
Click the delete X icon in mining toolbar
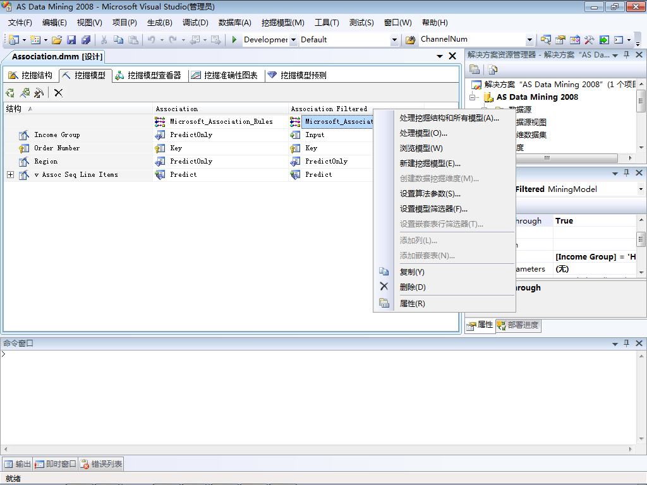(x=59, y=93)
